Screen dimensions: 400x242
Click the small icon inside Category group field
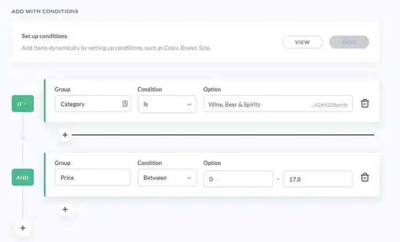[125, 103]
